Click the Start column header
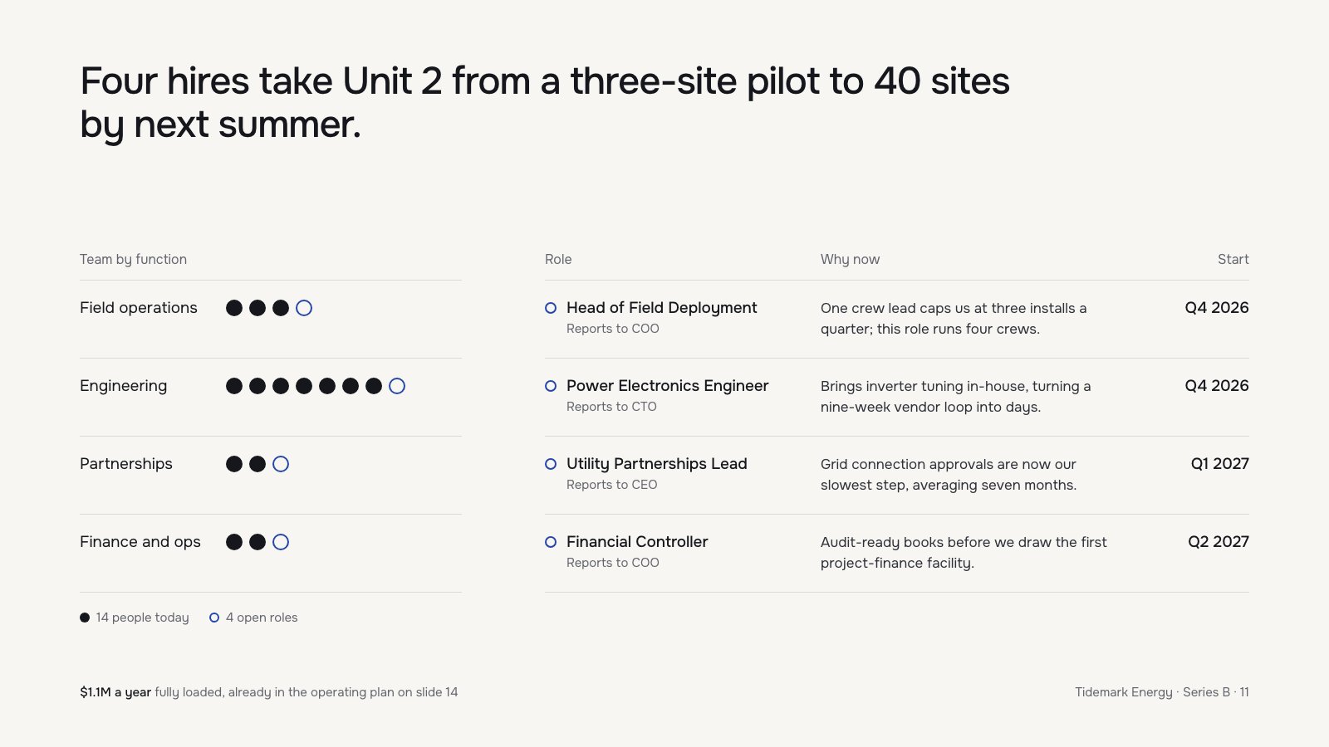Screen dimensions: 1329x747 [x=1233, y=259]
